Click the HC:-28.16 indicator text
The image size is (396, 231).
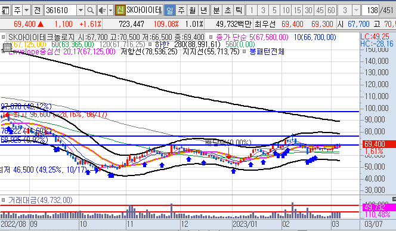coord(377,44)
